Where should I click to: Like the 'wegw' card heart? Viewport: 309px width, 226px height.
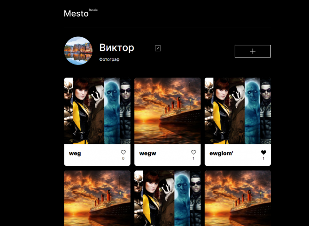click(193, 152)
